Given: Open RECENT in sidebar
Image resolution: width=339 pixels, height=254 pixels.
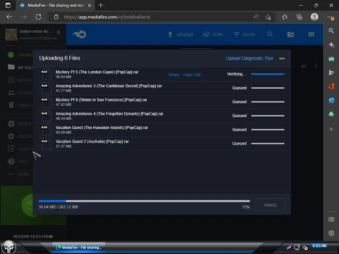Looking at the screenshot, I should 20,80.
